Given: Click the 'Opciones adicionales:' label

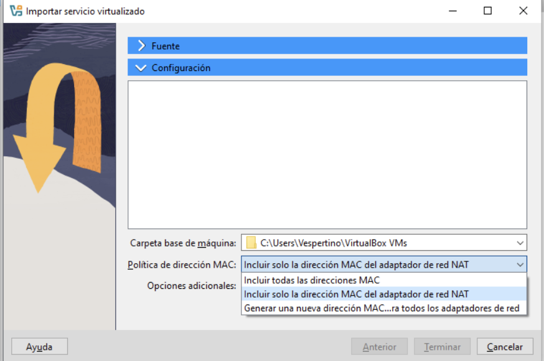Looking at the screenshot, I should pyautogui.click(x=192, y=286).
